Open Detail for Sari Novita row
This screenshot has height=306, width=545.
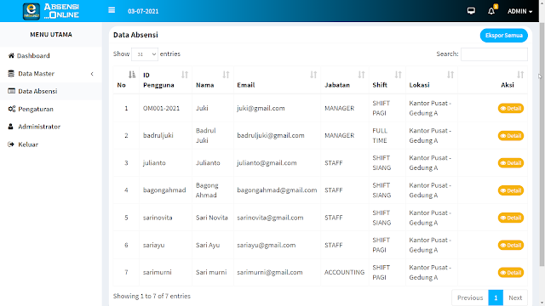click(511, 218)
